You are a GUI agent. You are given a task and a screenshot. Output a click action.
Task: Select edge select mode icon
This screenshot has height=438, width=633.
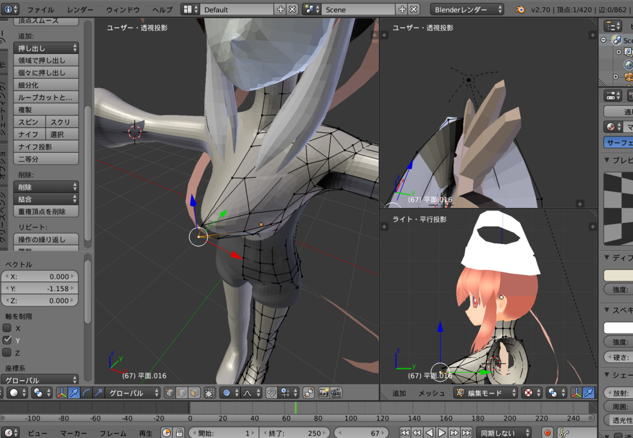(x=182, y=392)
